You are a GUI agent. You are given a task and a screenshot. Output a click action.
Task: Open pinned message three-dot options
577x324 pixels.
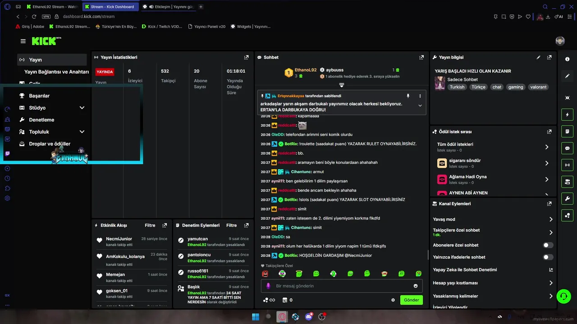coord(420,96)
